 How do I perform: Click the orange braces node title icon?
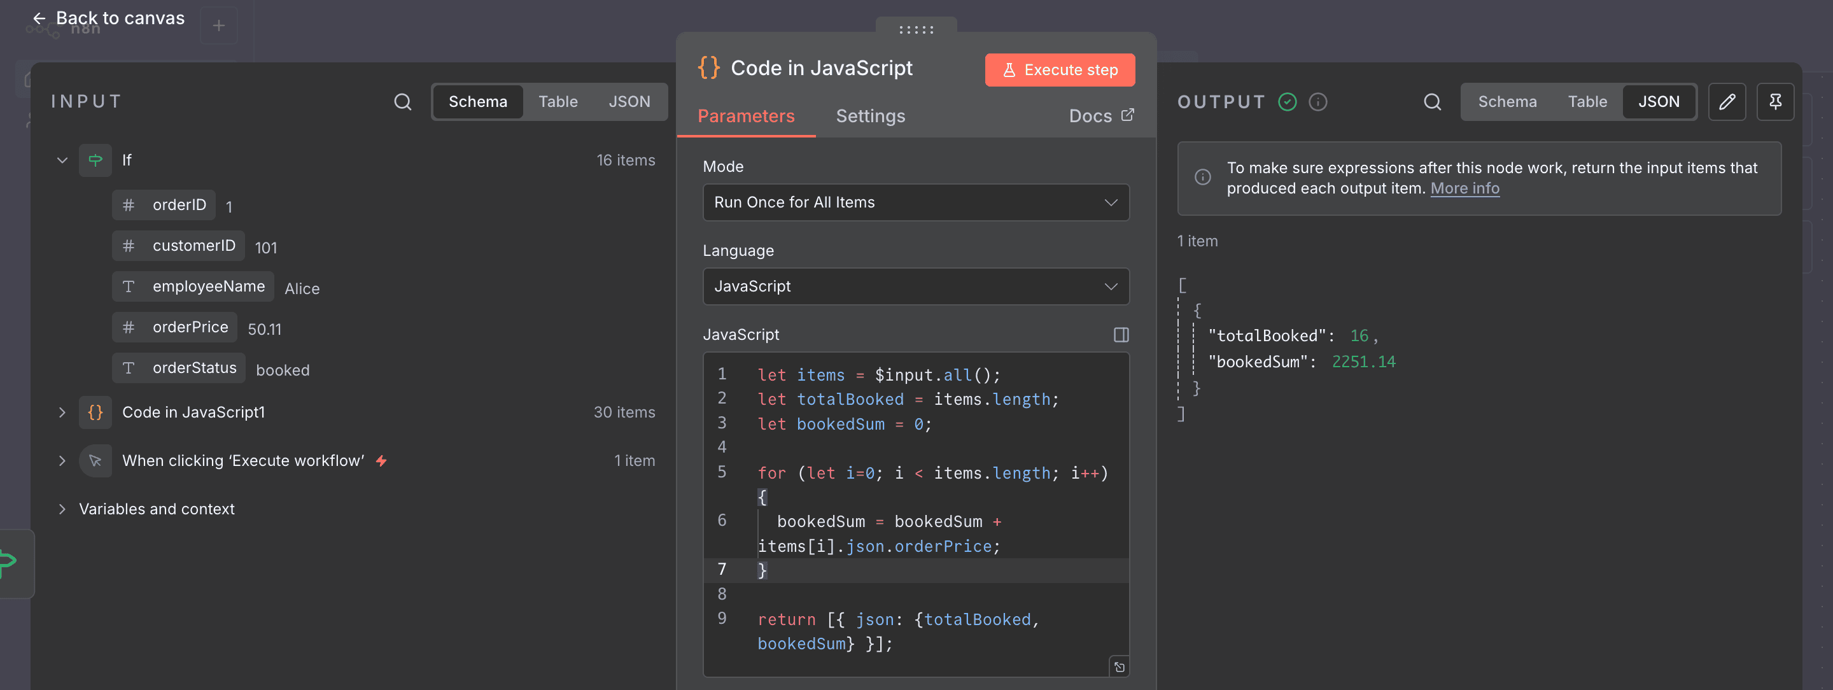(709, 67)
